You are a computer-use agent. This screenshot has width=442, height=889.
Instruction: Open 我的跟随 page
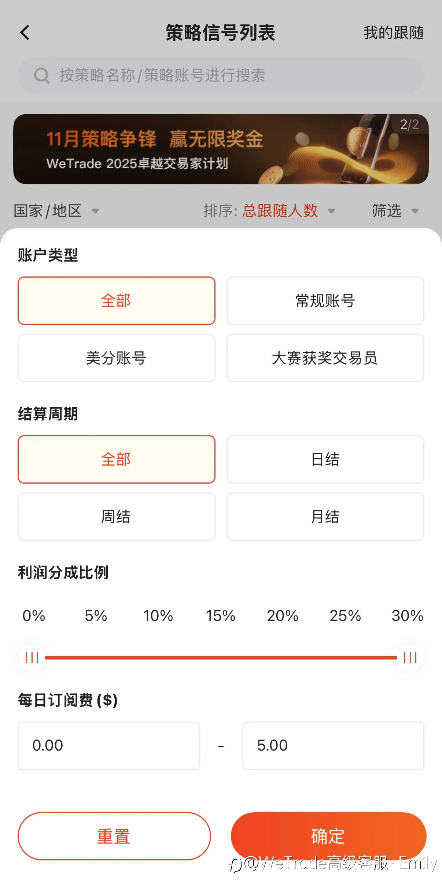pos(393,33)
